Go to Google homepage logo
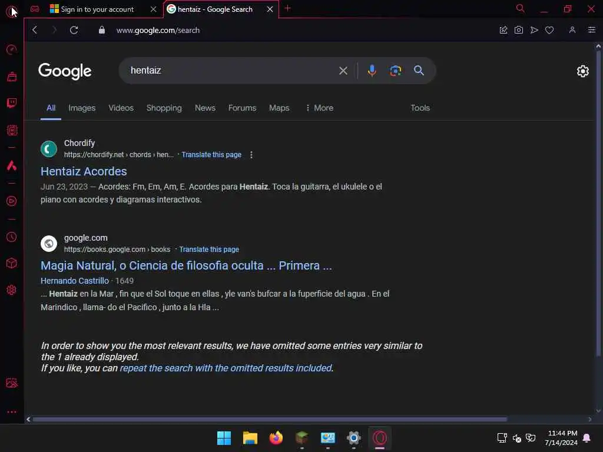The image size is (603, 452). (65, 71)
